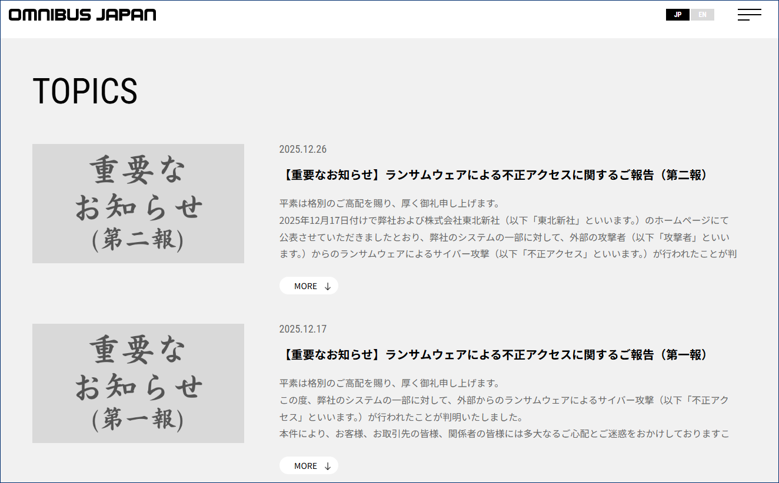Viewport: 779px width, 483px height.
Task: Open the site menu from the top-right lines icon
Action: coord(749,15)
